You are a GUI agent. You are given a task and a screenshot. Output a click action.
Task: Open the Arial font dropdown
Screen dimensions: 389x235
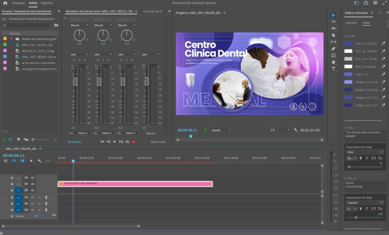coord(365,152)
